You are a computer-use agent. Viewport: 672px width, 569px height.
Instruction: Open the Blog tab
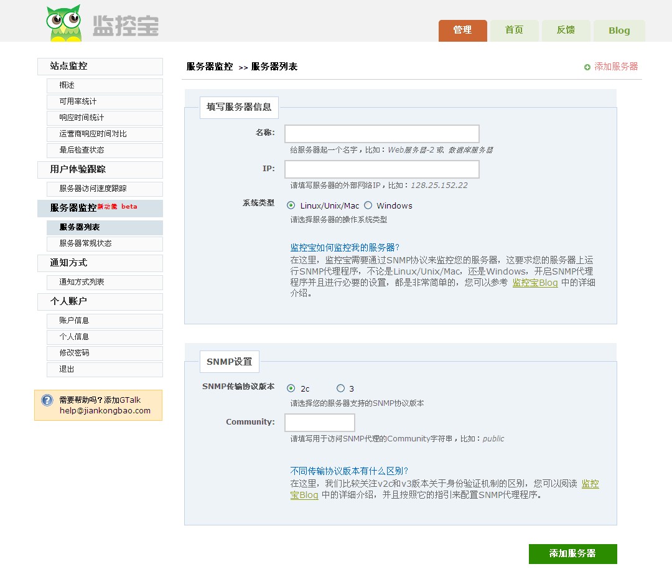(619, 31)
